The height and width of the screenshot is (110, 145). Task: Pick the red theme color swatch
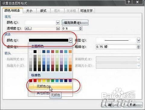pyautogui.click(x=53, y=52)
